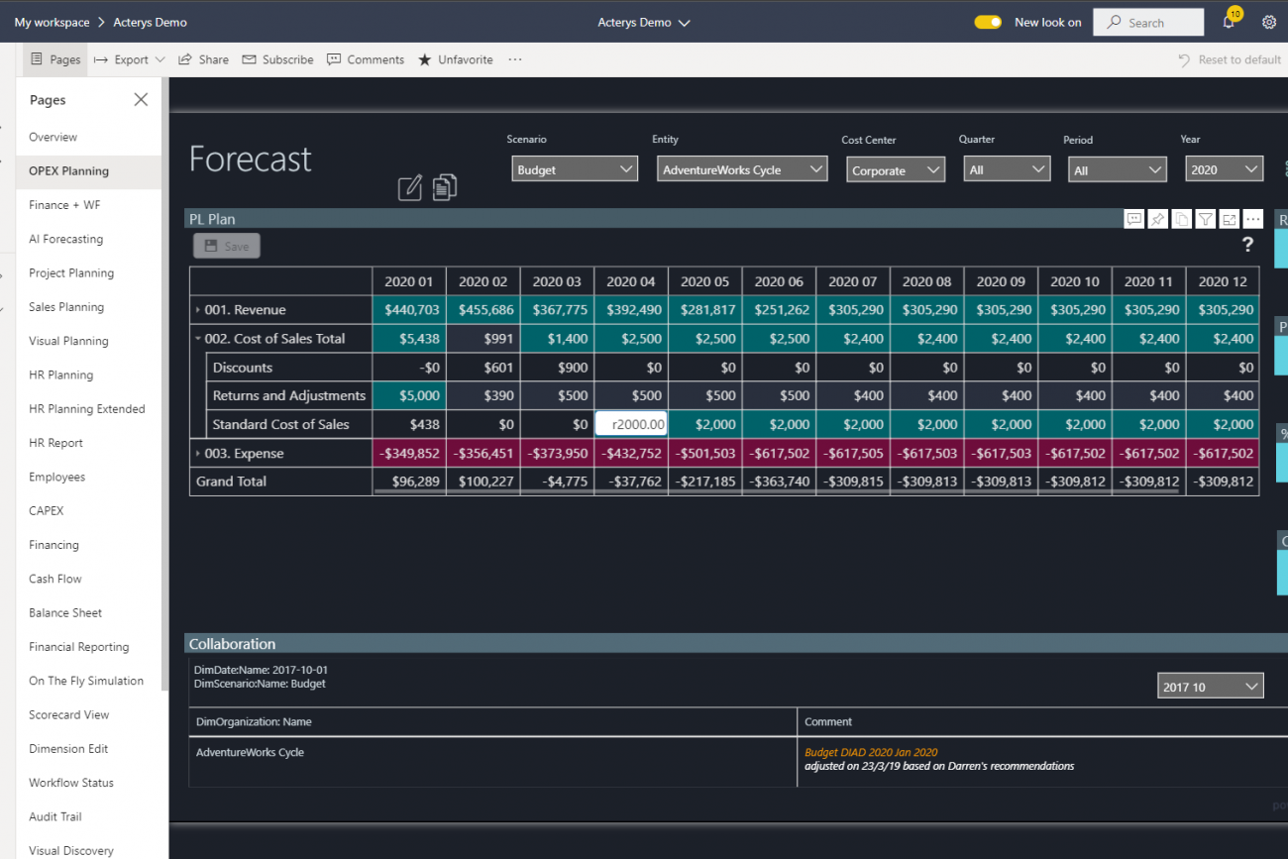Open the comment icon on PL Plan header
This screenshot has width=1288, height=859.
point(1134,219)
